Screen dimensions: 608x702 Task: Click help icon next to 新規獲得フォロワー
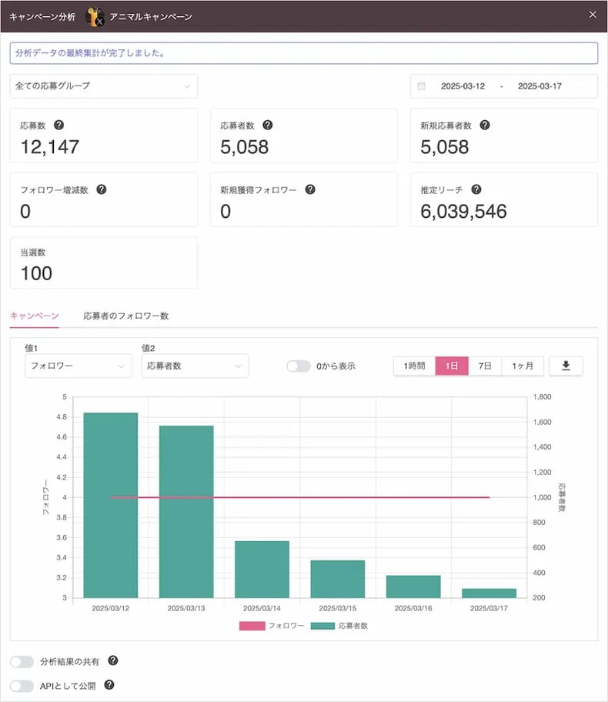[310, 189]
